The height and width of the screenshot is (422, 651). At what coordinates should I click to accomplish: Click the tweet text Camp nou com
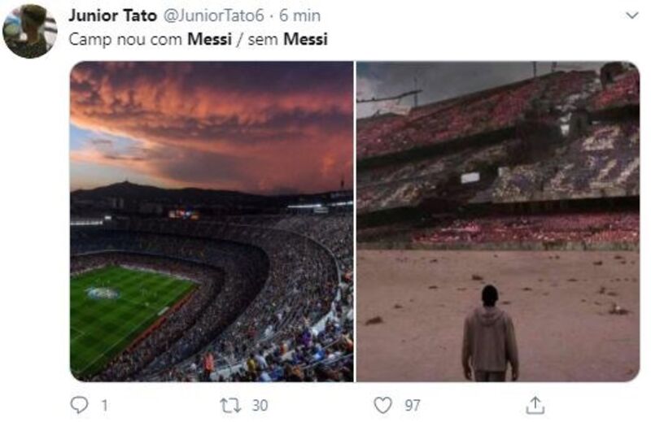(x=125, y=39)
